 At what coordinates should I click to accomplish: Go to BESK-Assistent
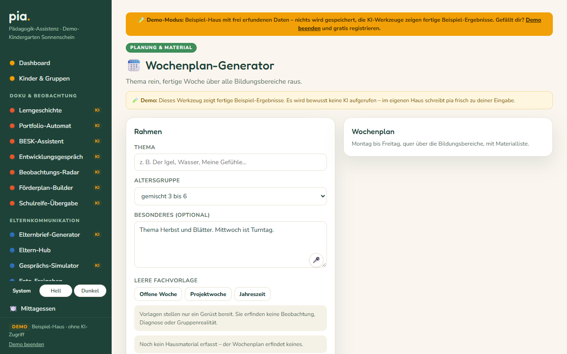click(56, 141)
